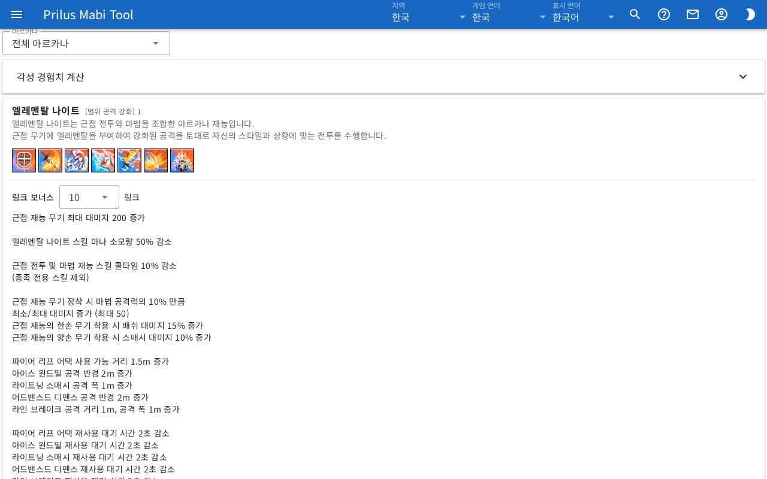767x479 pixels.
Task: Click the lightning fist skill icon
Action: tap(103, 160)
